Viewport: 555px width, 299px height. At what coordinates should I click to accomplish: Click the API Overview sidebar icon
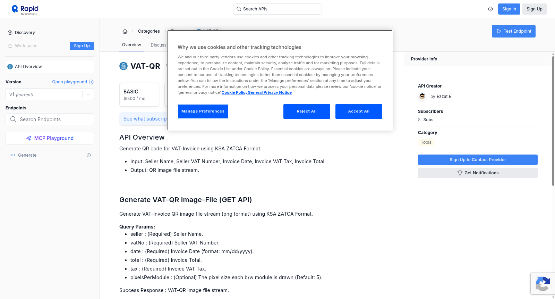click(x=10, y=67)
